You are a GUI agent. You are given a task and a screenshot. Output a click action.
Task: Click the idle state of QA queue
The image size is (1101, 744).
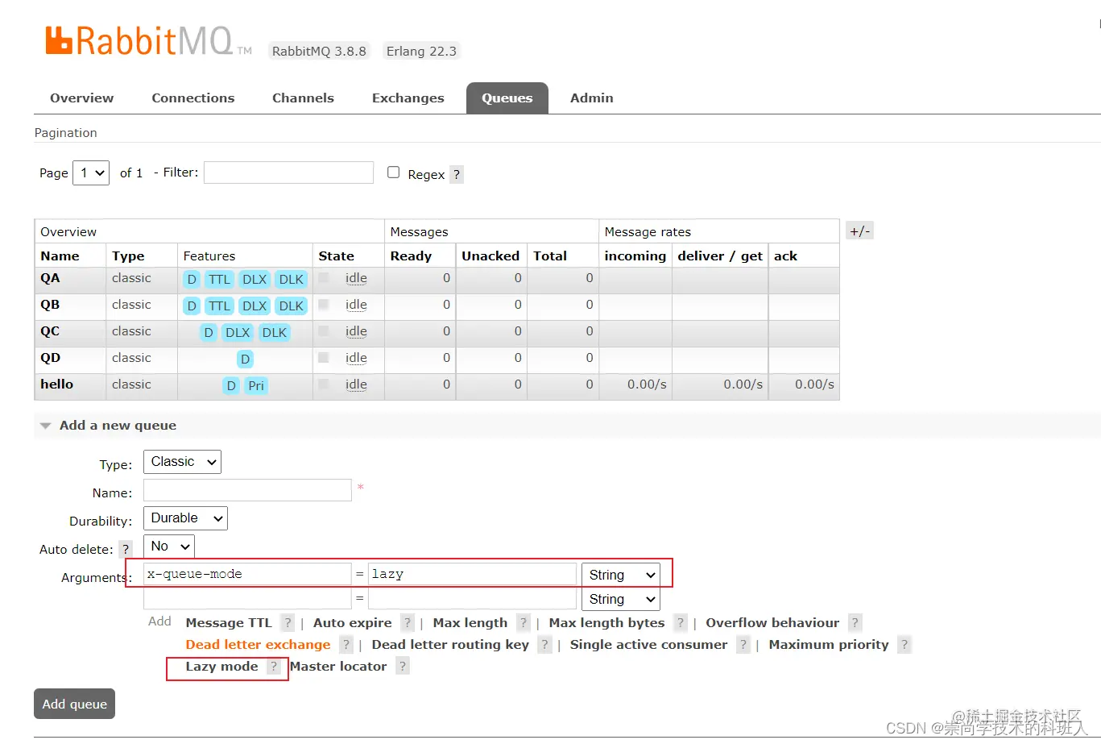point(356,278)
